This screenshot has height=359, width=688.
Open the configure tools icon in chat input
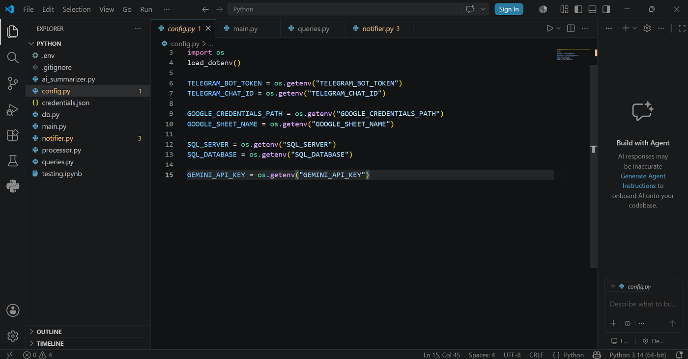coord(628,324)
